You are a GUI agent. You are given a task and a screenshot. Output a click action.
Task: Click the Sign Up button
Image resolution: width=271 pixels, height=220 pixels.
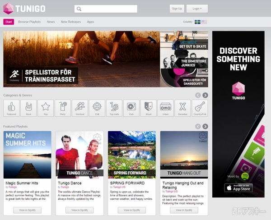click(x=177, y=9)
